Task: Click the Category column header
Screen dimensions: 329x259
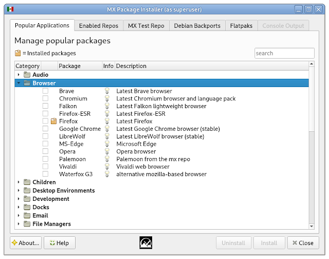Action: (x=28, y=66)
